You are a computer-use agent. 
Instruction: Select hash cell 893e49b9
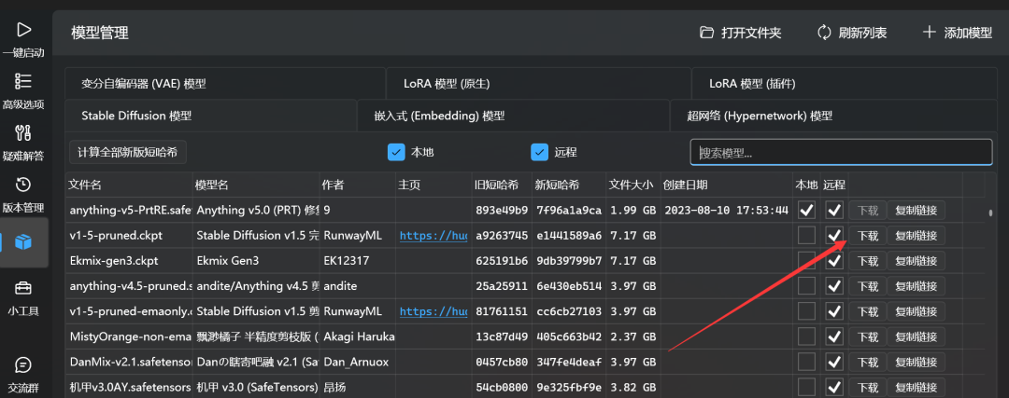point(501,210)
